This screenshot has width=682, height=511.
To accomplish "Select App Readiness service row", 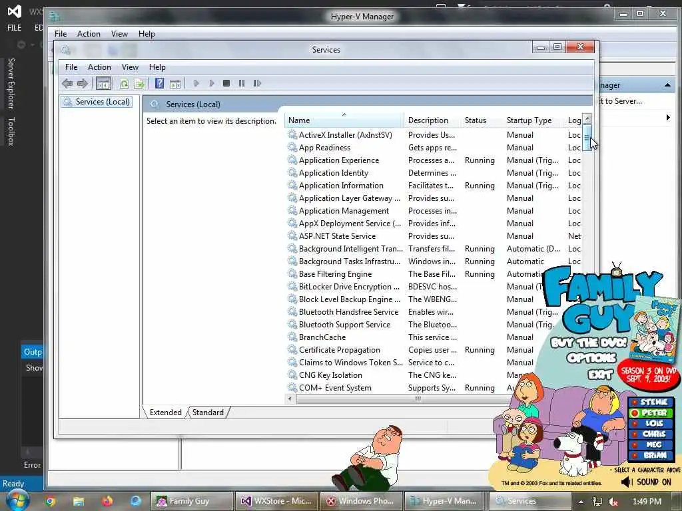I will (324, 148).
